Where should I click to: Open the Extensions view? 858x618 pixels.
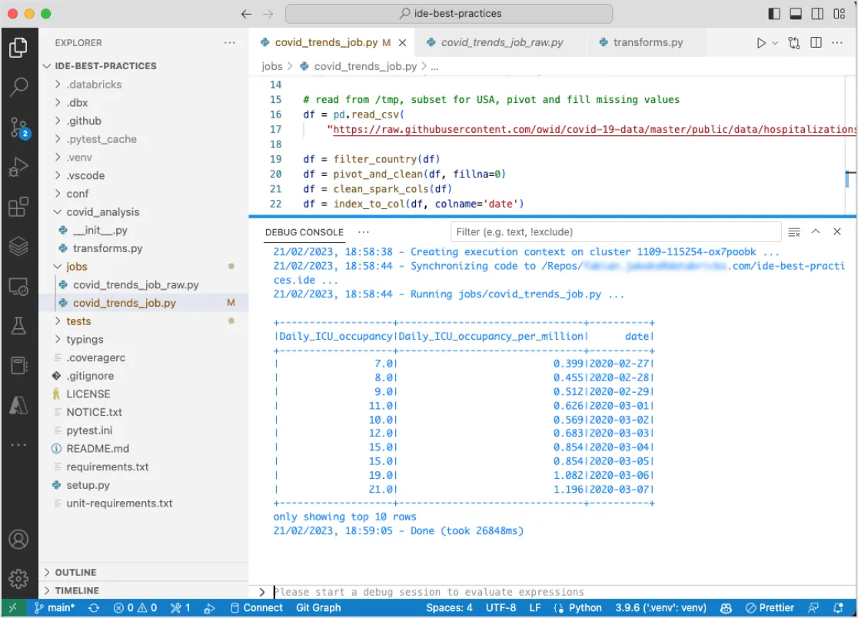coord(18,208)
